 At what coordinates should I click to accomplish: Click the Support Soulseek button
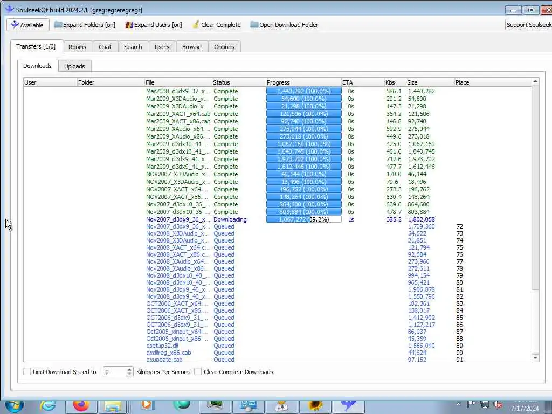click(x=528, y=25)
